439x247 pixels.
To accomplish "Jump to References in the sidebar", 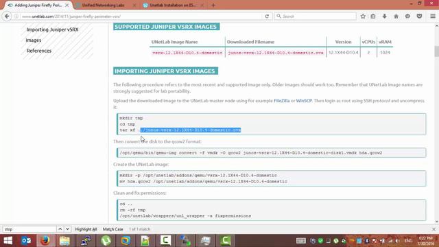I will tap(39, 51).
